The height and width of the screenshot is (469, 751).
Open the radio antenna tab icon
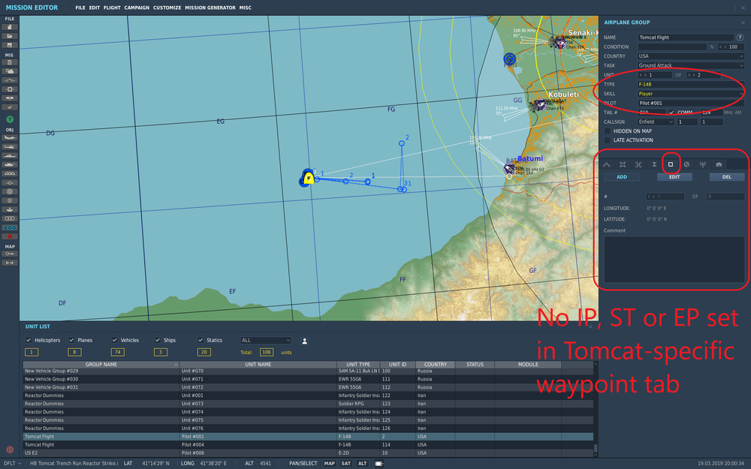coord(703,164)
